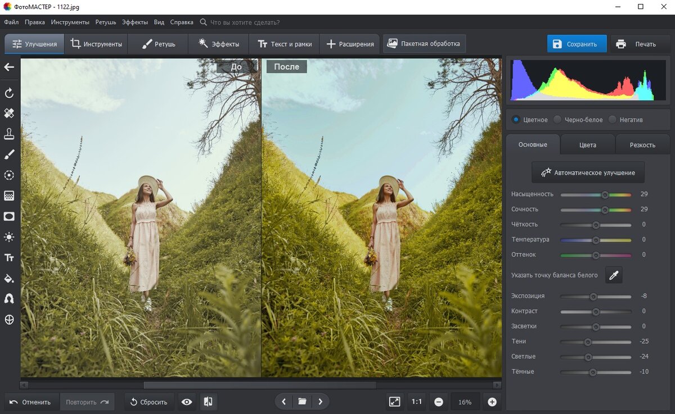675x414 pixels.
Task: Switch to the Резкость panel tab
Action: pyautogui.click(x=642, y=145)
